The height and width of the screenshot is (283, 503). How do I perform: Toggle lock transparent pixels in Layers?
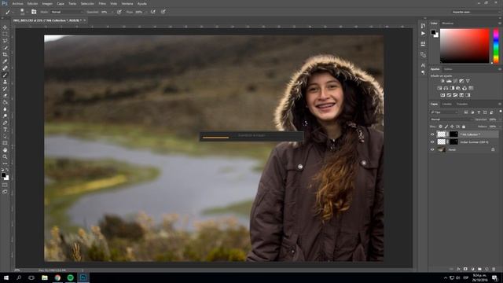click(440, 127)
